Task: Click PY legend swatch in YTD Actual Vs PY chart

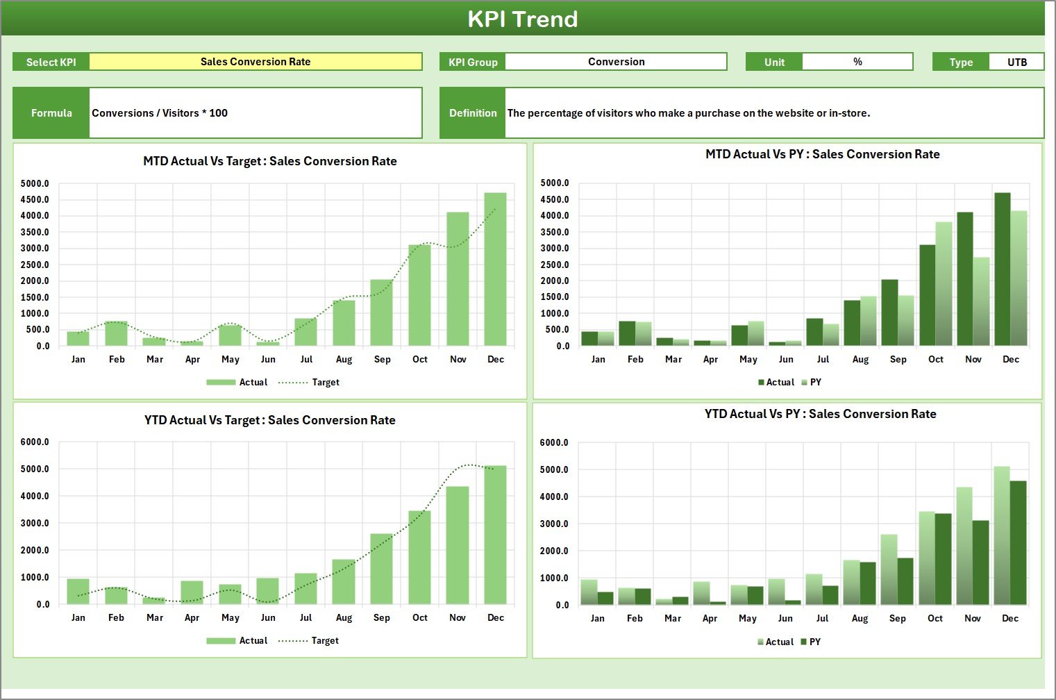Action: tap(804, 642)
